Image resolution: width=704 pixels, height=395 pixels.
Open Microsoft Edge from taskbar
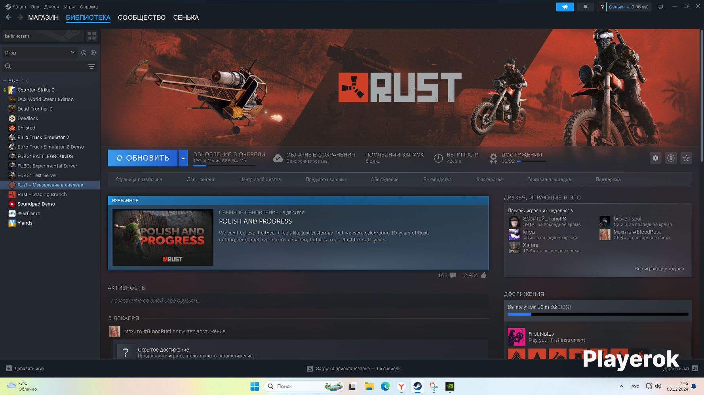click(385, 386)
